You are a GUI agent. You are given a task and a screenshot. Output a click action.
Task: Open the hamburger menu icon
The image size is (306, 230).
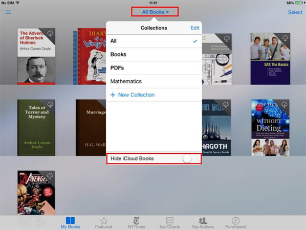click(8, 12)
